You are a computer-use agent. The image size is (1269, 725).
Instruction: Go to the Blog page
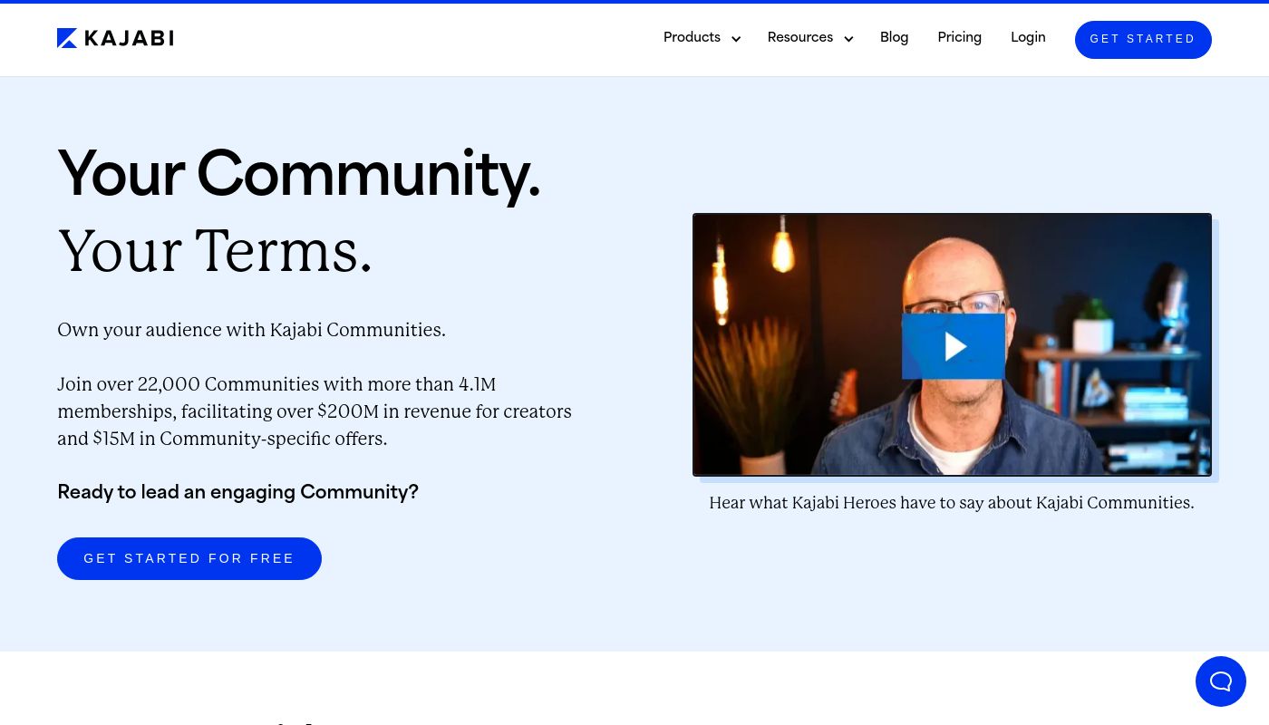pos(894,38)
